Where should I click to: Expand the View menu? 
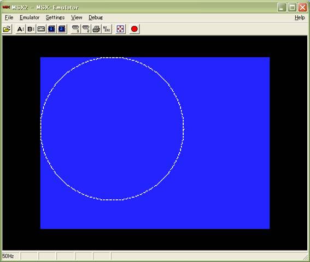tap(77, 17)
